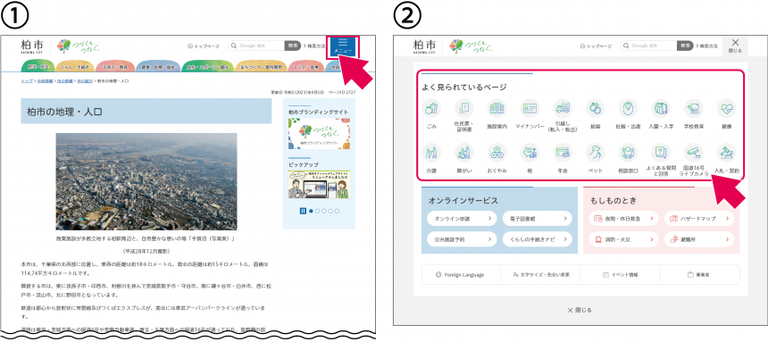
Task: Open the 検索方法 link in screen 2
Action: 706,46
